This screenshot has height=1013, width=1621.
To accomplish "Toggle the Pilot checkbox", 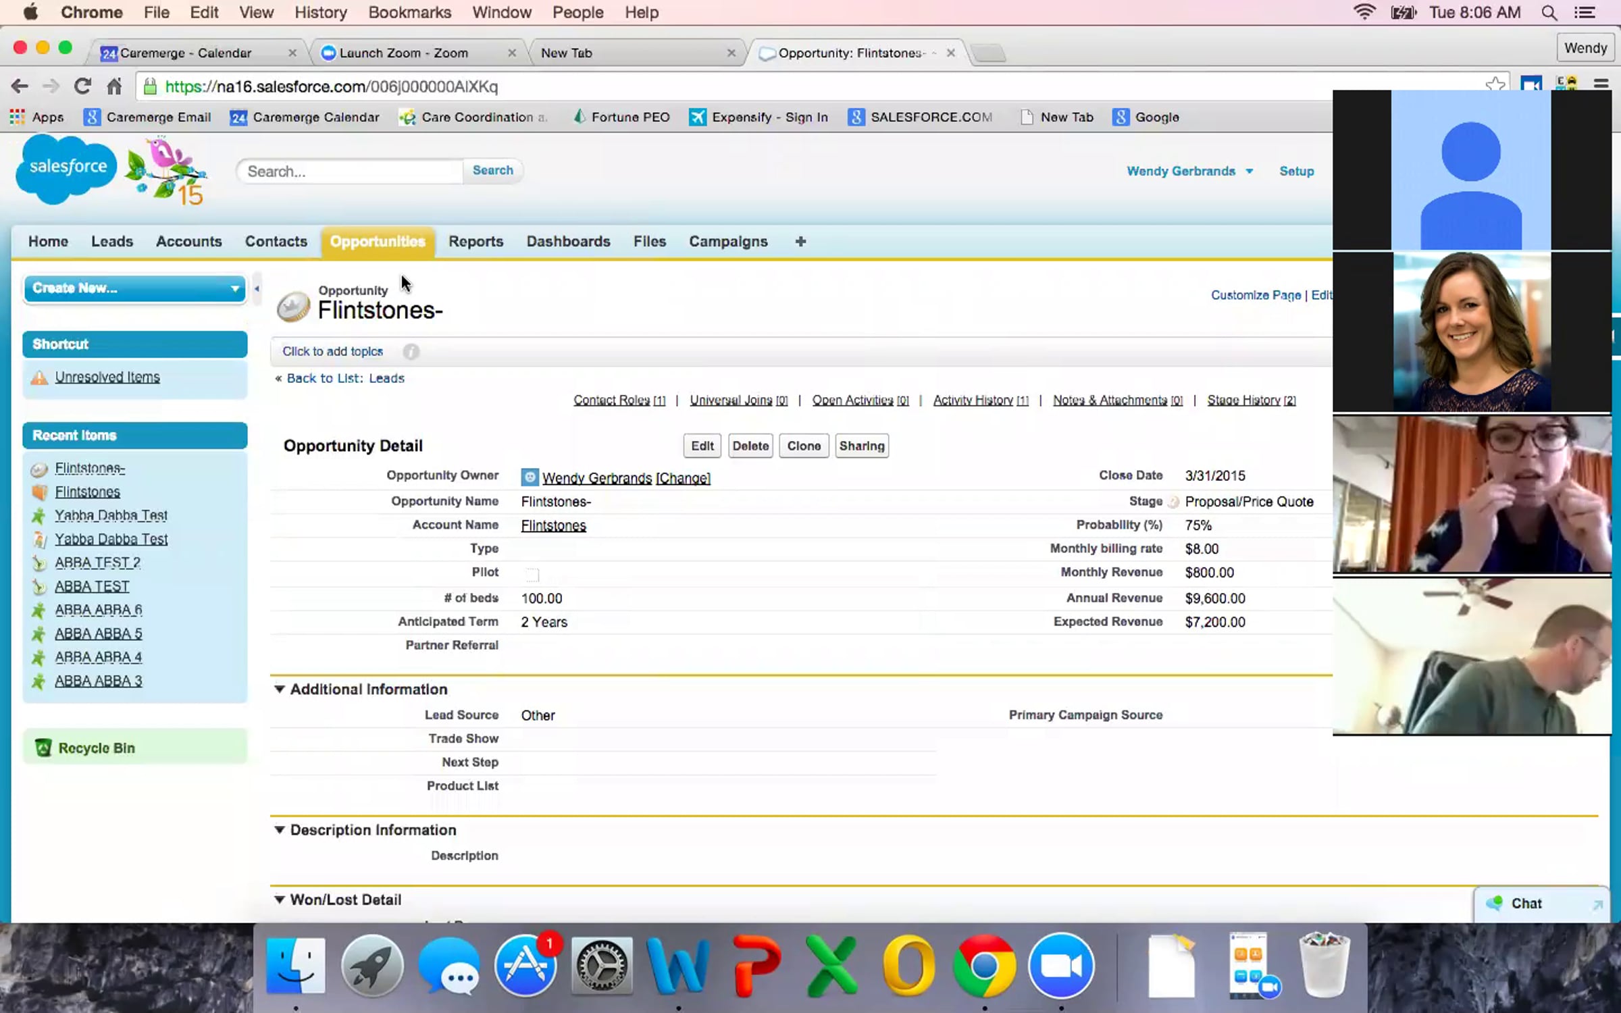I will point(532,575).
